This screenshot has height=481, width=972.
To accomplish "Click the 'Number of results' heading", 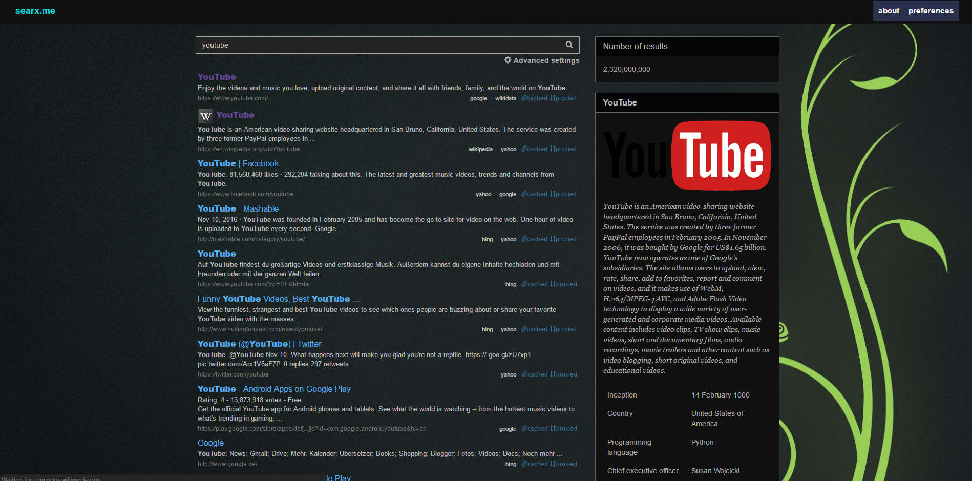I will click(635, 46).
